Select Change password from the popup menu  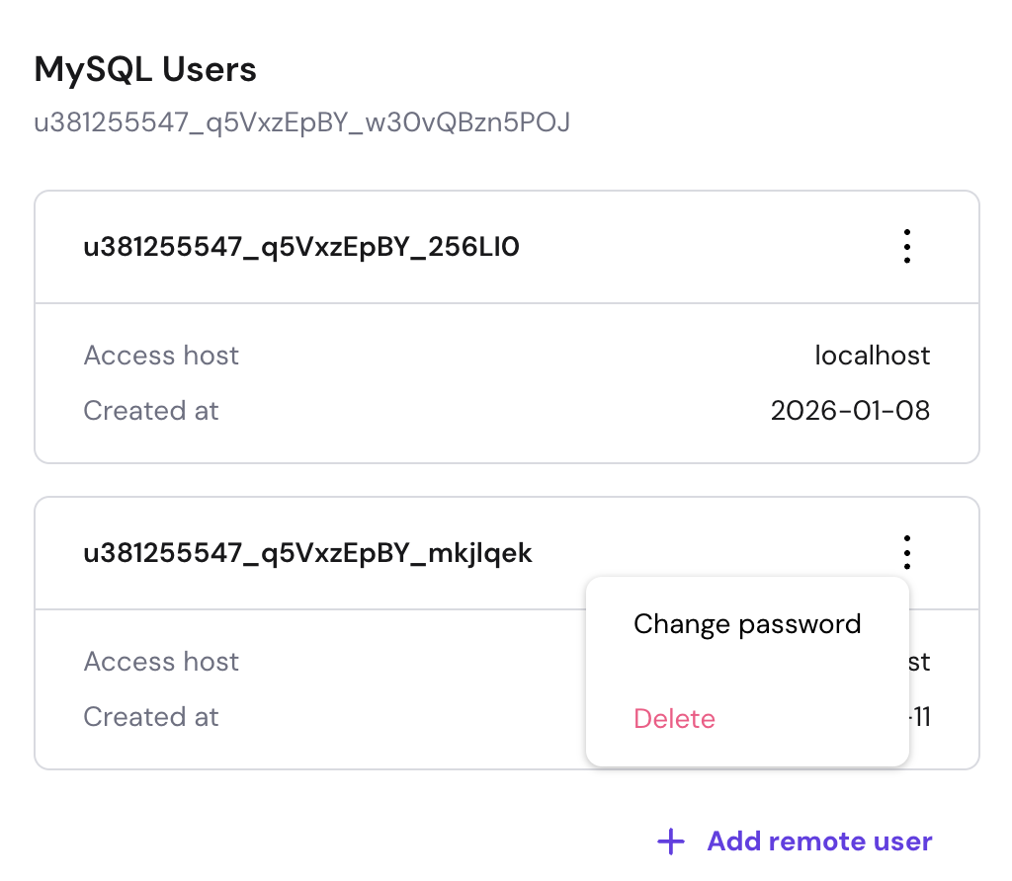747,624
